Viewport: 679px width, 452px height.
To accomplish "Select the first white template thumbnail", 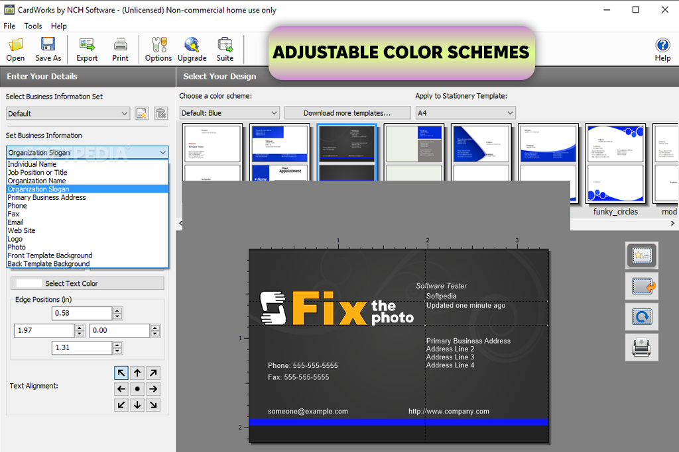I will tap(212, 152).
